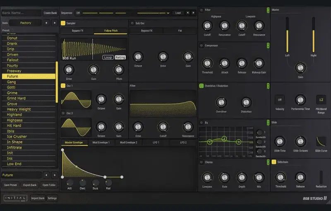
Task: Click the Import Bank button
Action: 38,198
